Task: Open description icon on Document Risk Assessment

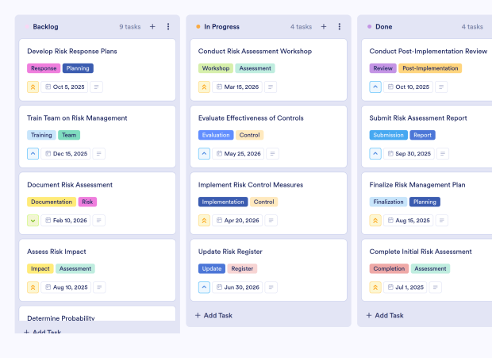Action: (99, 221)
